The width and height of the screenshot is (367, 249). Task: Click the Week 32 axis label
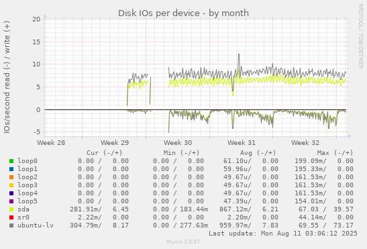305,143
